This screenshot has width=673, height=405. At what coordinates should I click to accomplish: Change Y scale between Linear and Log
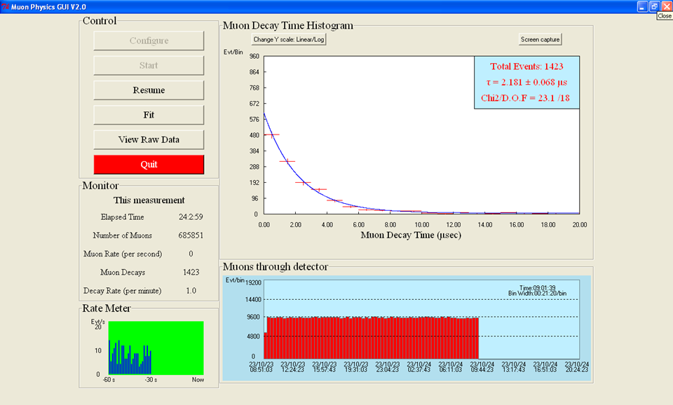coord(288,39)
